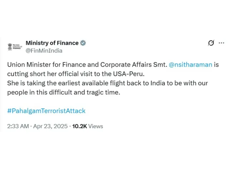Open the @nsitharaman mention
229x172 pixels.
coord(191,65)
